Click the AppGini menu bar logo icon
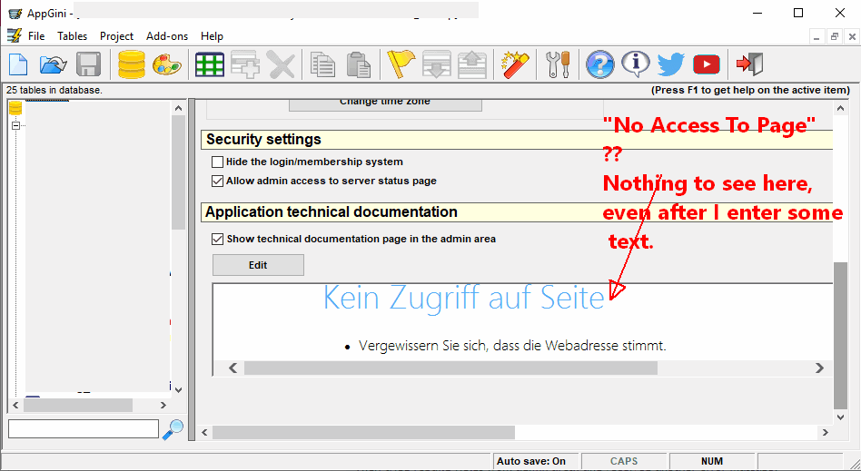The width and height of the screenshot is (861, 471). click(x=14, y=35)
